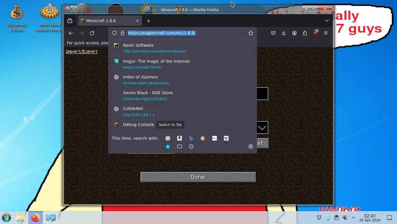The width and height of the screenshot is (397, 224).
Task: Close the Minecraft 1.8.8 tab
Action: [137, 21]
